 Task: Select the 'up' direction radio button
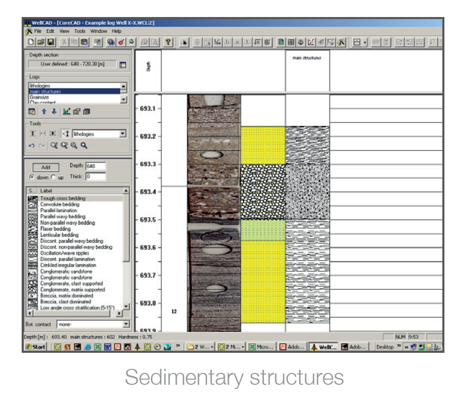[x=53, y=177]
